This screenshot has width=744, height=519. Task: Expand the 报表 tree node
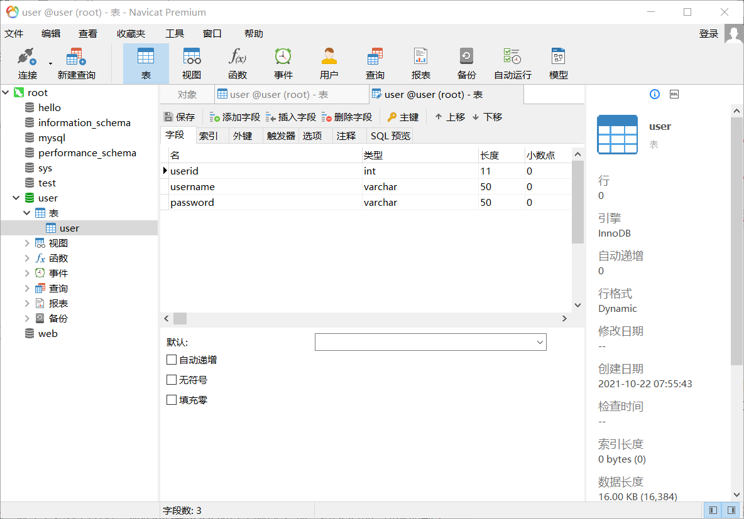point(27,303)
